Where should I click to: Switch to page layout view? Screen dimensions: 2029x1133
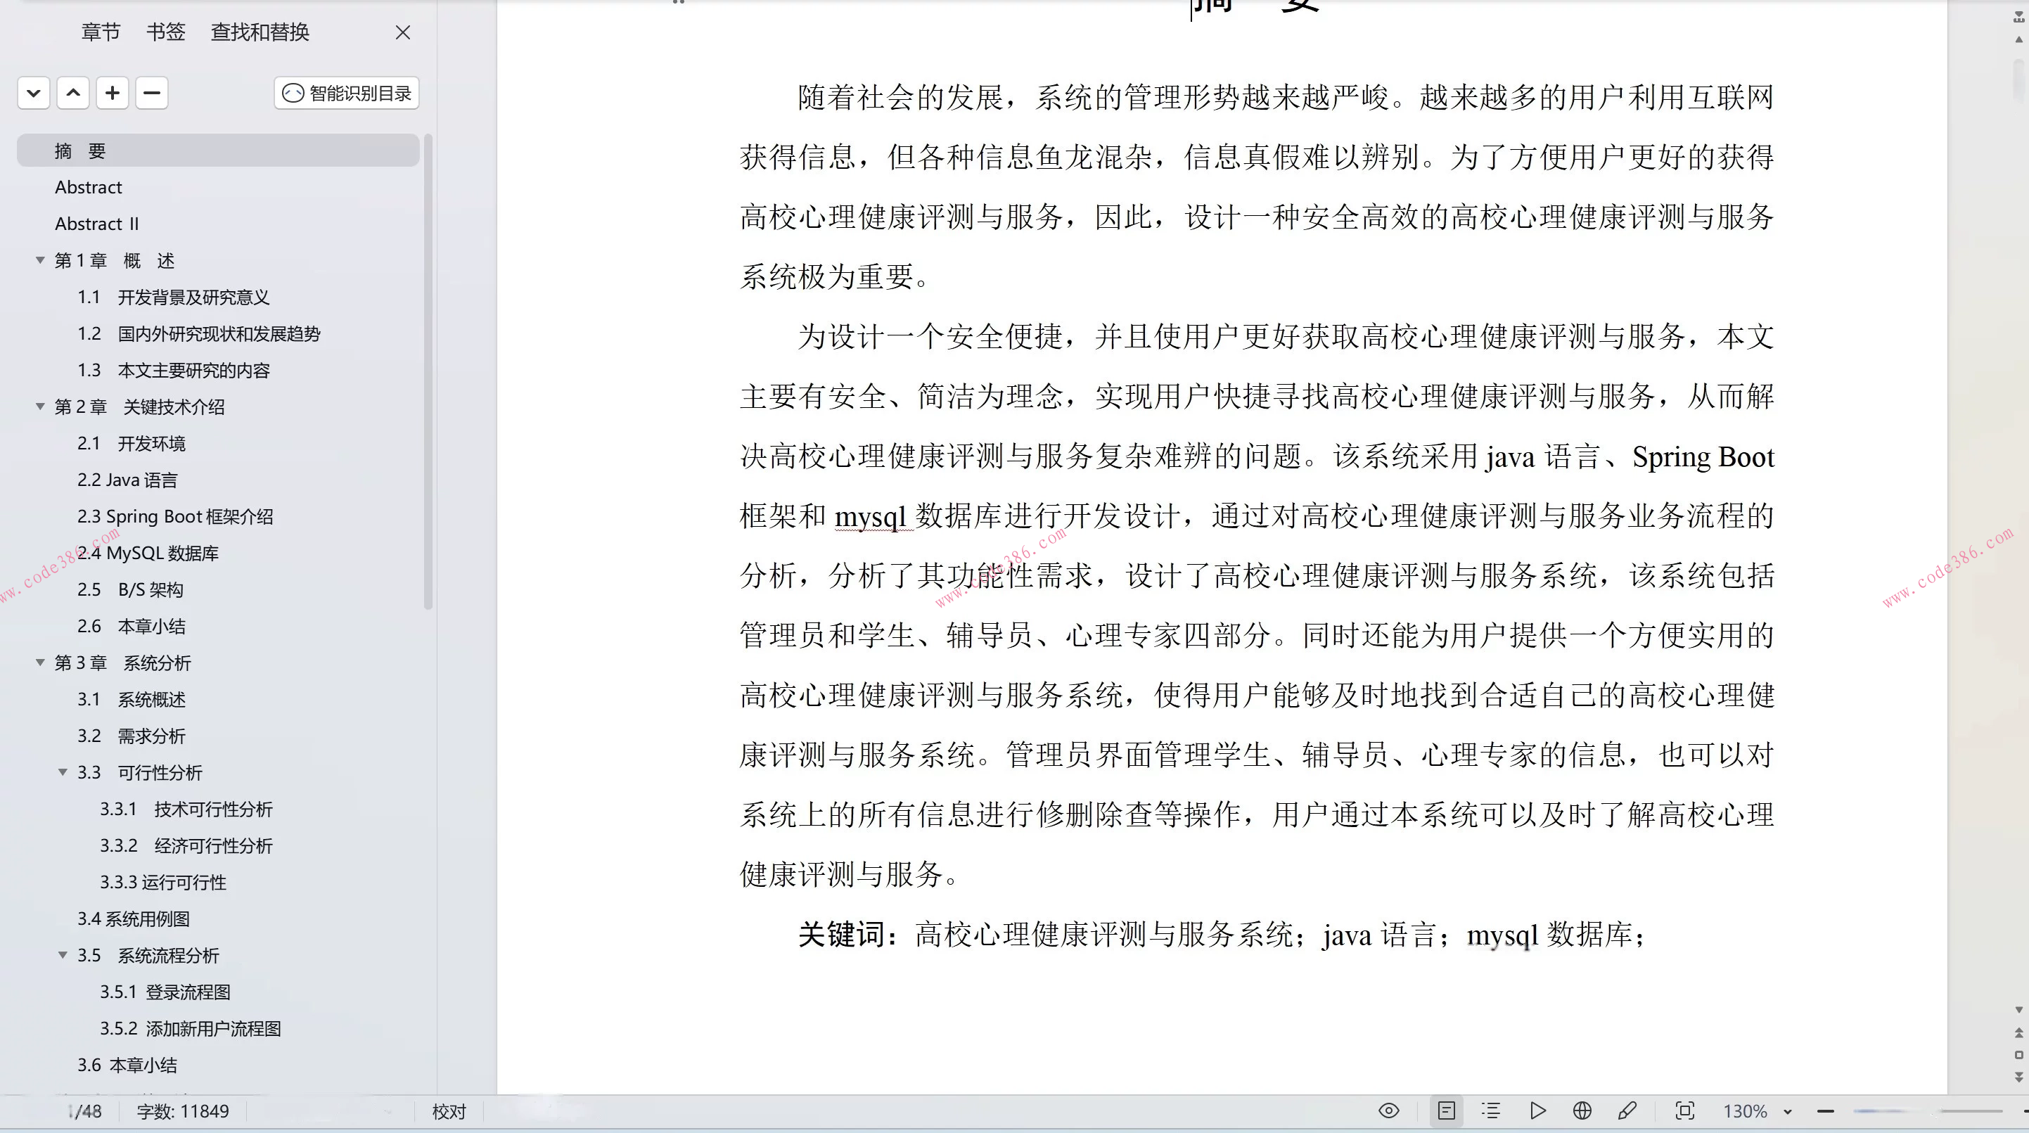pos(1446,1111)
